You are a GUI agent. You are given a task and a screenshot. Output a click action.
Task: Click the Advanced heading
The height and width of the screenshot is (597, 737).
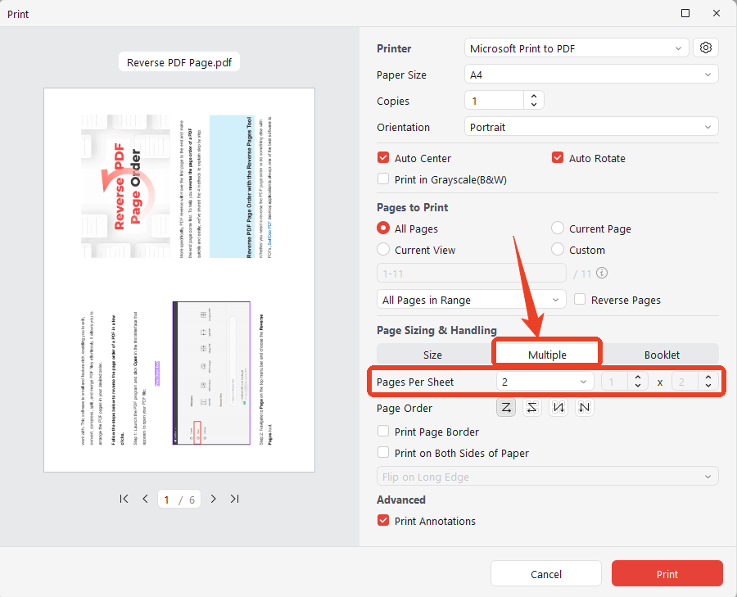tap(401, 500)
